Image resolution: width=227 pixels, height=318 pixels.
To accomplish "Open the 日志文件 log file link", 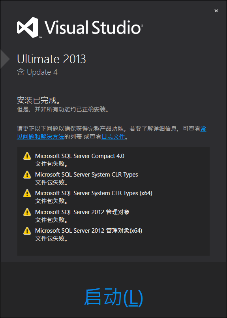I will tap(113, 137).
